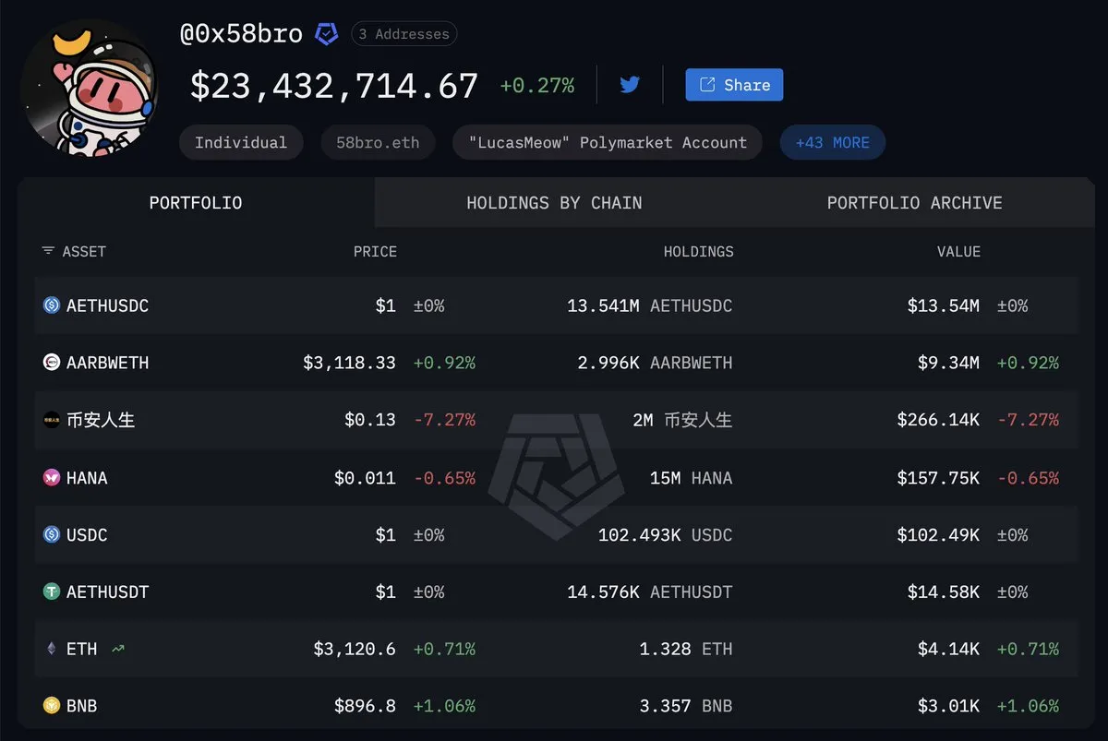Image resolution: width=1108 pixels, height=741 pixels.
Task: Click the Twitter bird icon
Action: [630, 85]
